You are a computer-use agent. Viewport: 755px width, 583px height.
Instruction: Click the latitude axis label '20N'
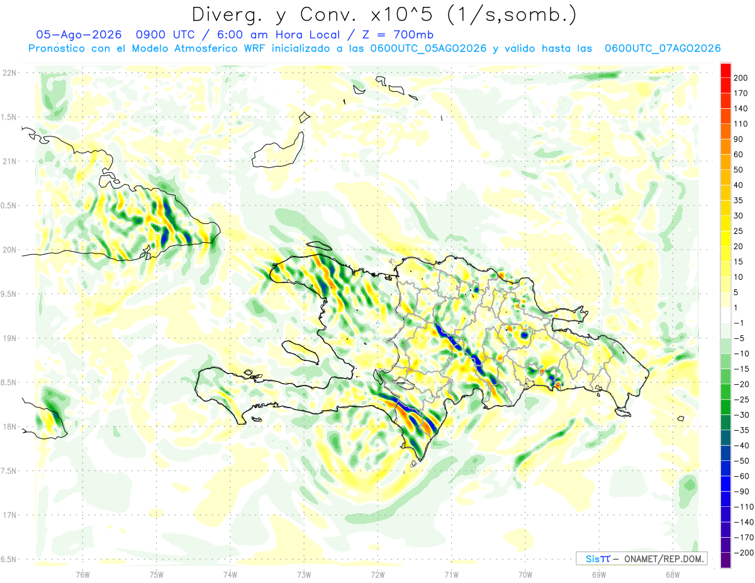pyautogui.click(x=9, y=250)
